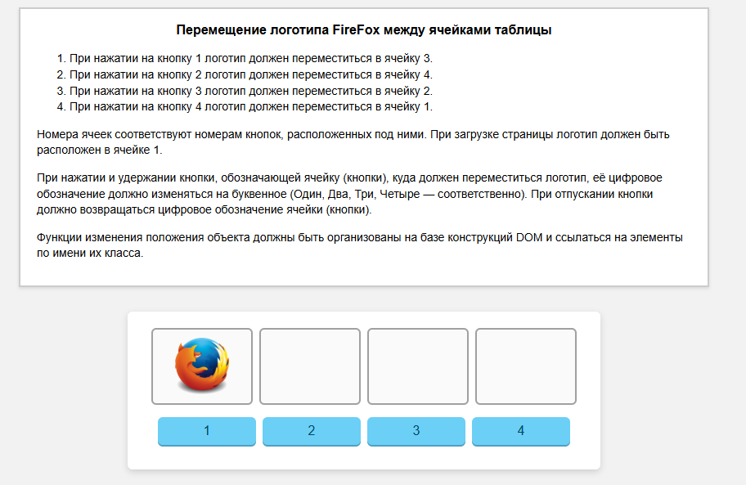The width and height of the screenshot is (746, 485).
Task: Click list item 2 mentioning 'в ячейку 4'
Action: (250, 74)
